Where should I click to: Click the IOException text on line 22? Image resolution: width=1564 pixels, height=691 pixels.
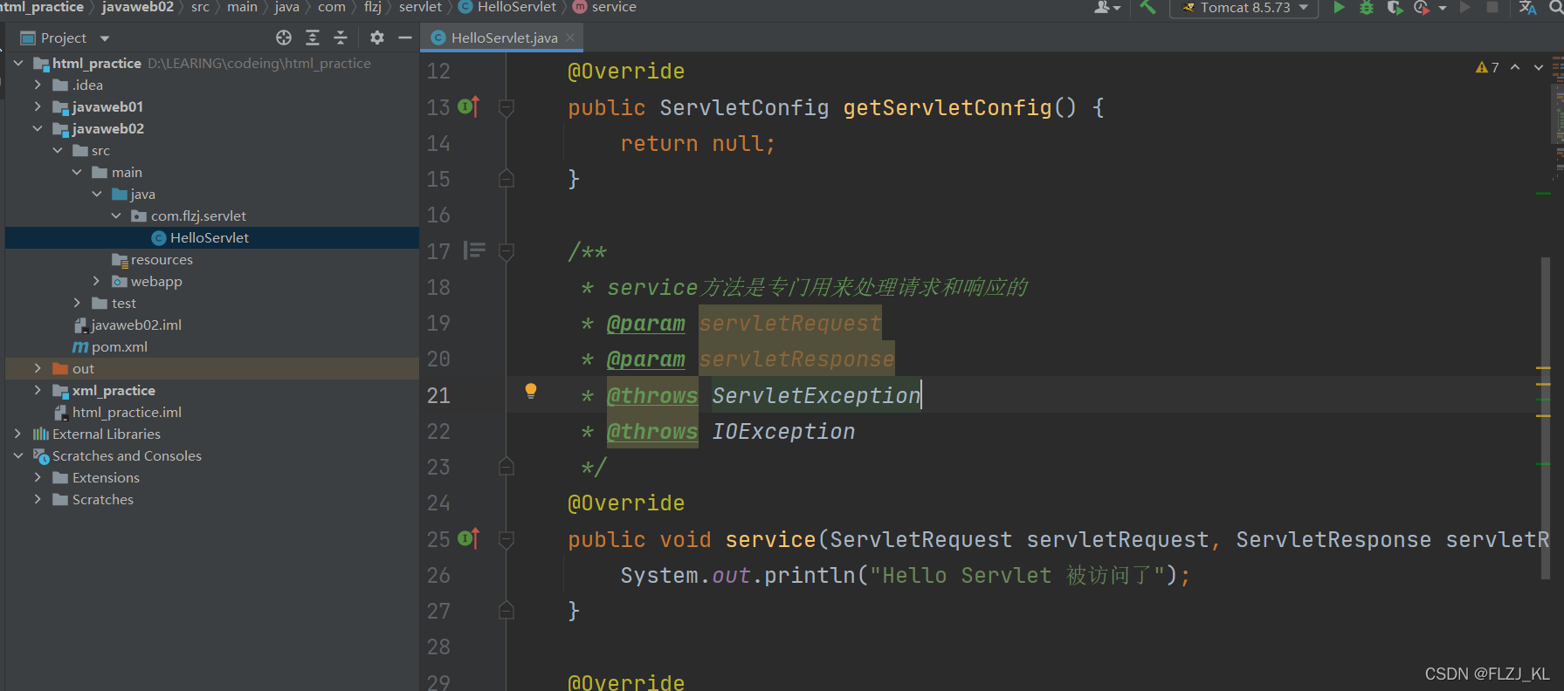783,431
